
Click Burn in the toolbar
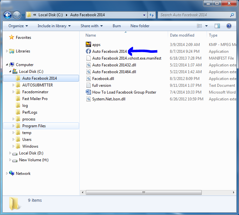[117, 26]
